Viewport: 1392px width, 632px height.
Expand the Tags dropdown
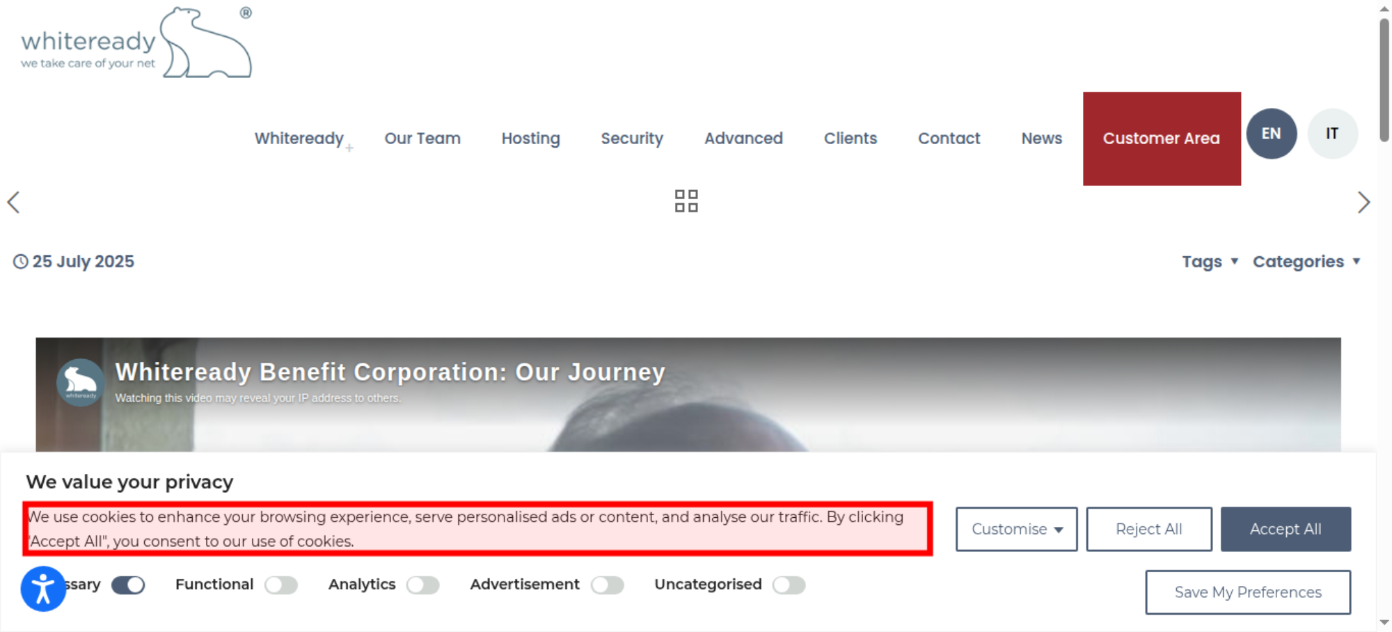1210,262
